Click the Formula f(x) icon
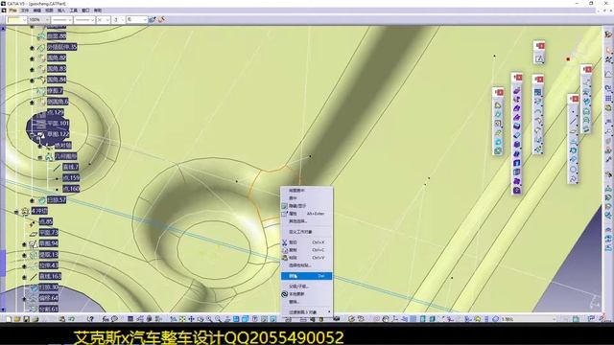The width and height of the screenshot is (614, 345). point(106,319)
